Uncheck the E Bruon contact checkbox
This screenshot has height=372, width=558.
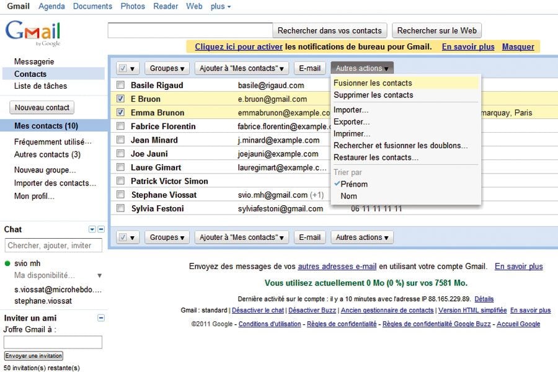[x=121, y=99]
